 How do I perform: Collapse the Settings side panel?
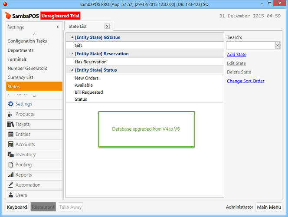click(58, 27)
